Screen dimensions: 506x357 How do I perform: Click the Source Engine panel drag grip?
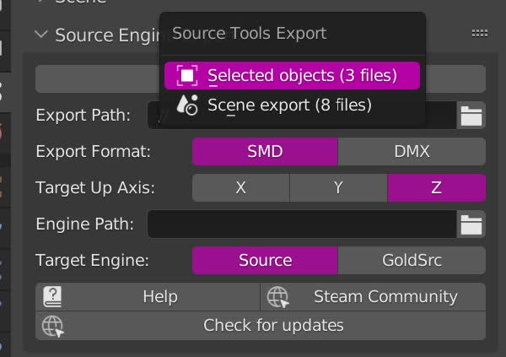(480, 34)
